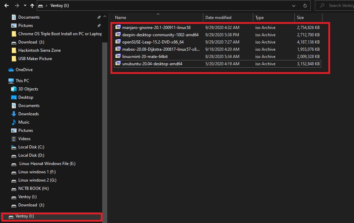Open USB Maker Picture folder

[x=35, y=59]
